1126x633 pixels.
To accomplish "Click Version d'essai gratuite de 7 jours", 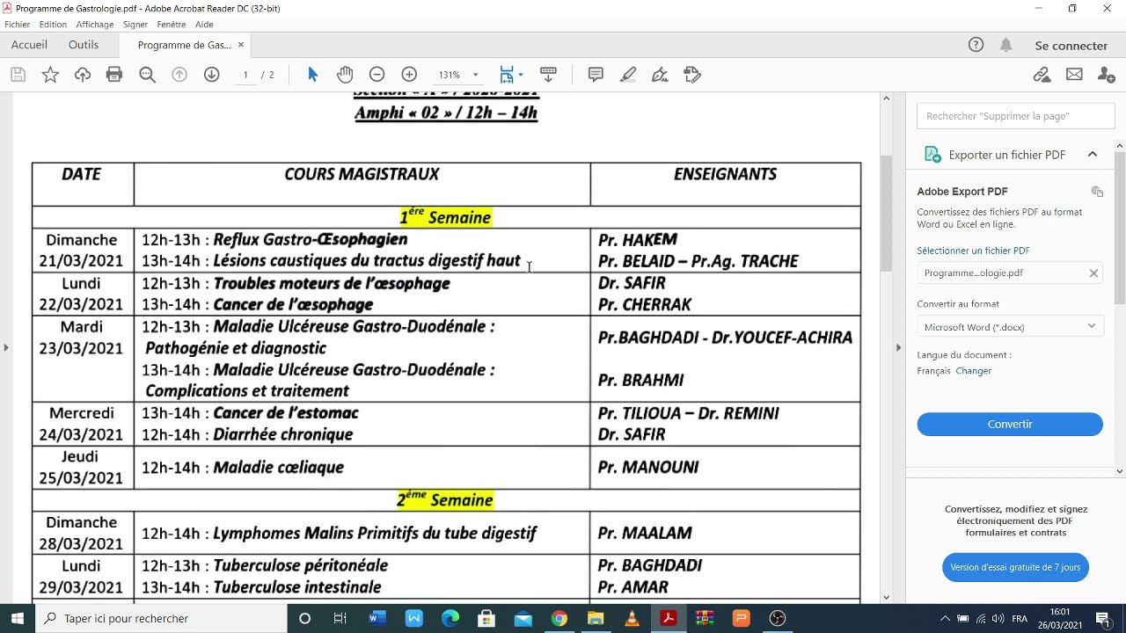I will click(x=1015, y=567).
